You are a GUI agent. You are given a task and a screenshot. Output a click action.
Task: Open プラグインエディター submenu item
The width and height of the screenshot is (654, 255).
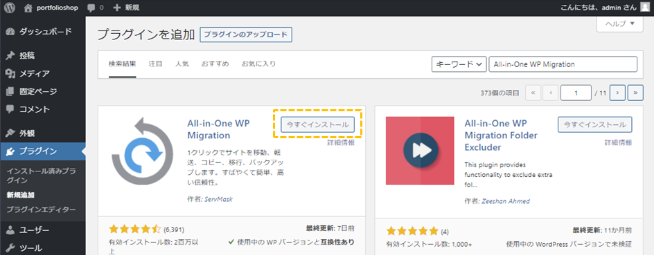pos(42,209)
